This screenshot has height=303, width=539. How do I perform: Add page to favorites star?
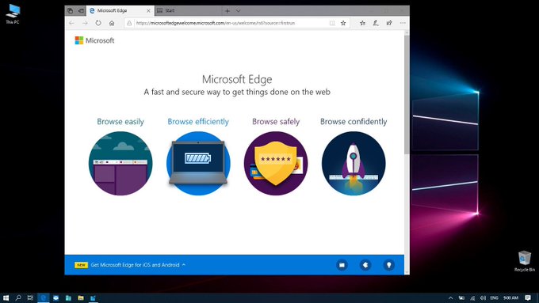[343, 23]
